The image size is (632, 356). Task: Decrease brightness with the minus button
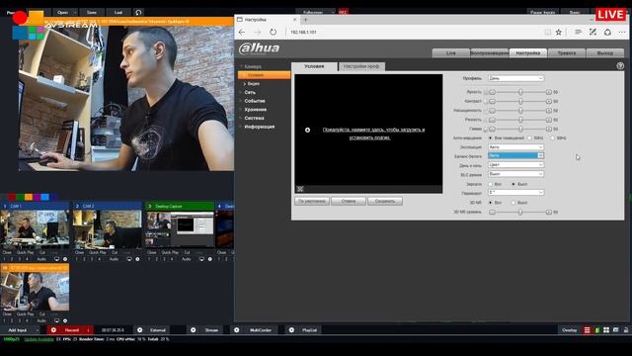point(492,92)
